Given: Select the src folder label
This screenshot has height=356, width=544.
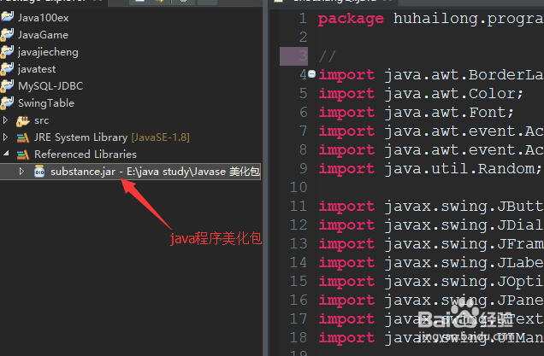Looking at the screenshot, I should tap(41, 120).
